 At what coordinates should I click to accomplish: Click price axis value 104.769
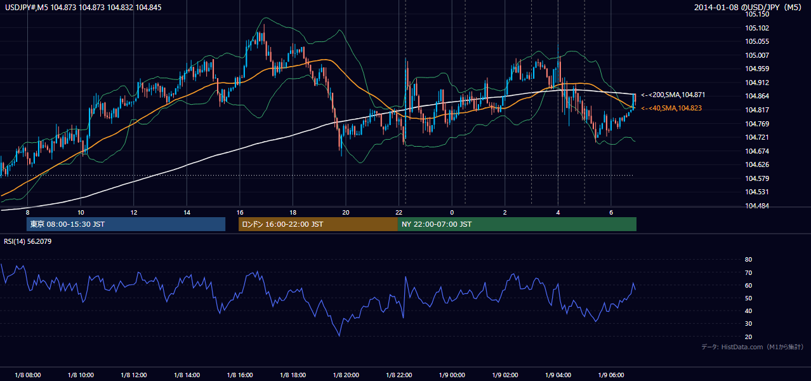[x=757, y=124]
